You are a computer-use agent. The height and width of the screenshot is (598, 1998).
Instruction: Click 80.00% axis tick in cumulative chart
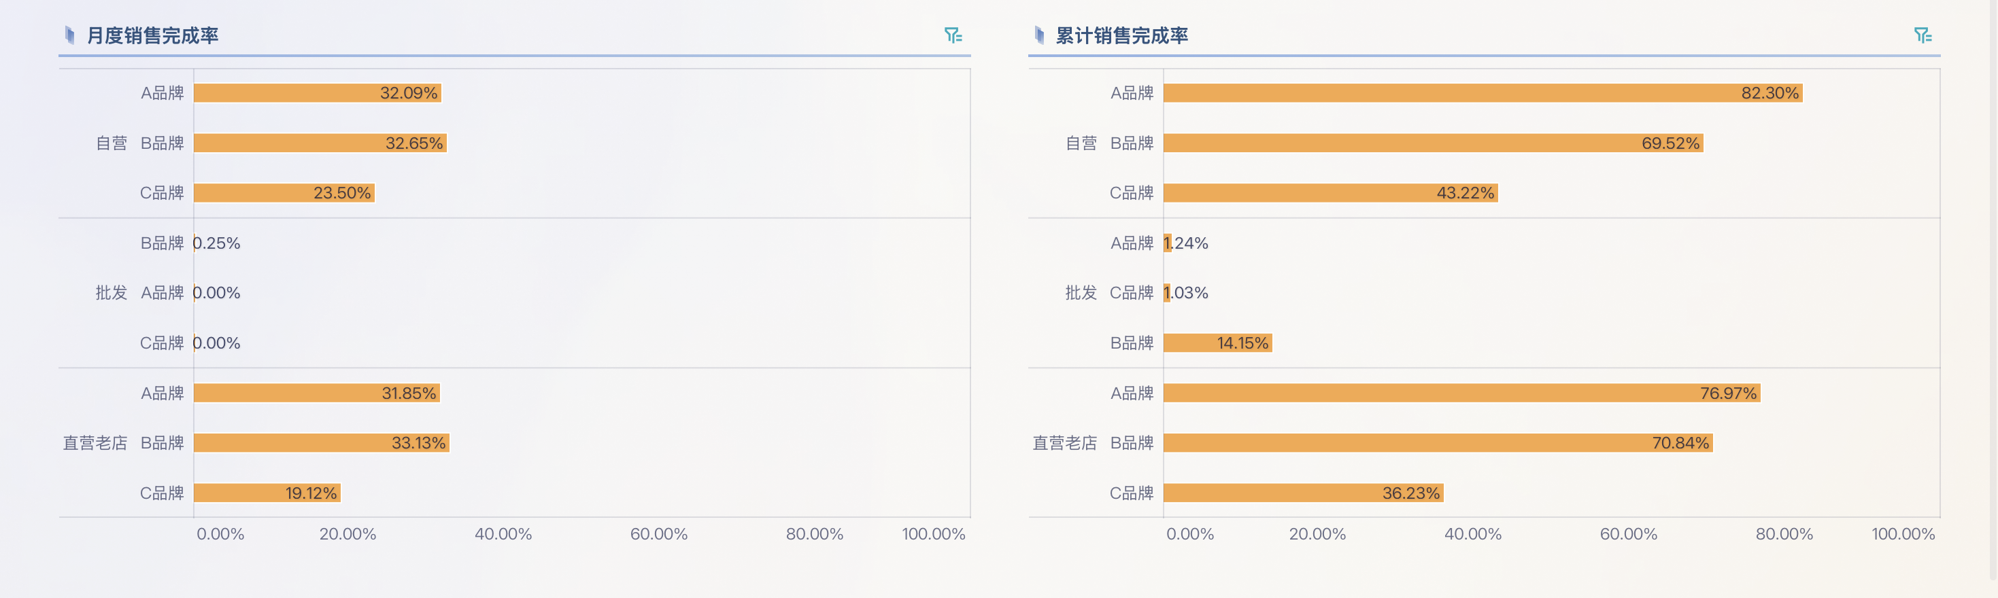coord(1784,533)
